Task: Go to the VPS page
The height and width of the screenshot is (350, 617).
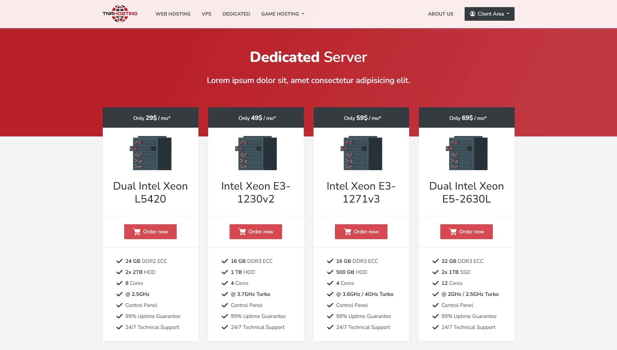Action: click(206, 14)
